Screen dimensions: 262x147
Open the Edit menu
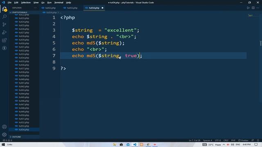pyautogui.click(x=16, y=2)
